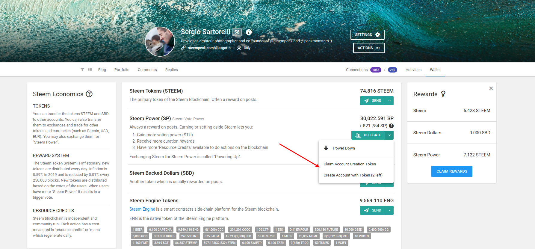Viewport: 535px width, 249px height.
Task: Click the filter funnel icon
Action: click(x=82, y=70)
